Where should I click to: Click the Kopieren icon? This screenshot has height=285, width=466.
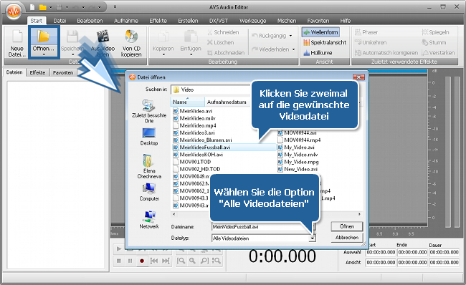pos(163,37)
